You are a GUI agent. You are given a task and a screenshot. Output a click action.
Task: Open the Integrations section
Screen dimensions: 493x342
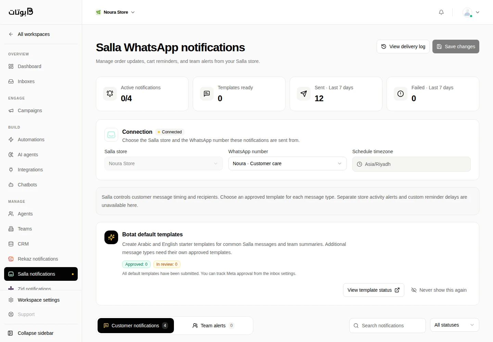[41, 170]
